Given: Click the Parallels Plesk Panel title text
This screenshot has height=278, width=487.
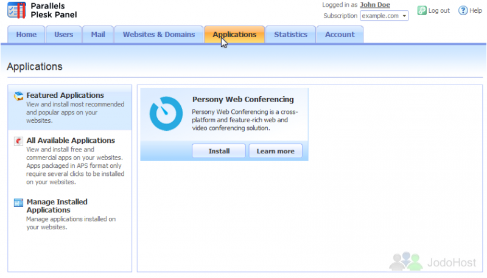Looking at the screenshot, I should pyautogui.click(x=54, y=10).
